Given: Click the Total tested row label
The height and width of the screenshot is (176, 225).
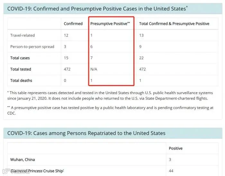Looking at the screenshot, I should (x=21, y=69).
